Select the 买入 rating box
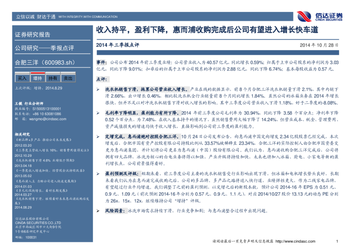The image size is (357, 252). click(22, 78)
